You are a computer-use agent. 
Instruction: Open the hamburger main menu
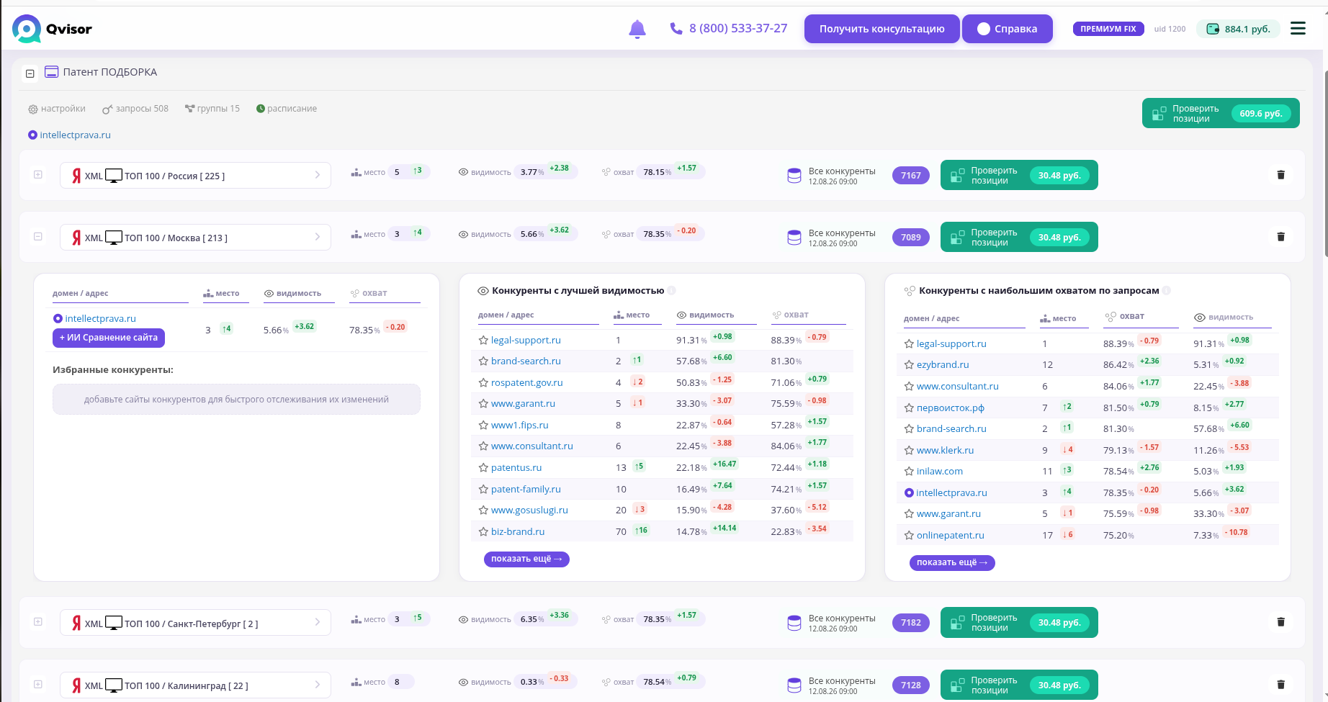(x=1298, y=29)
